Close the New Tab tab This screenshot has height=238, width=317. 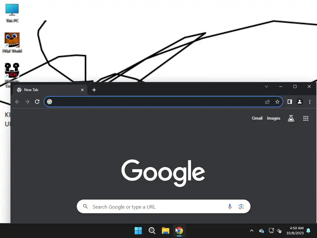coord(82,90)
